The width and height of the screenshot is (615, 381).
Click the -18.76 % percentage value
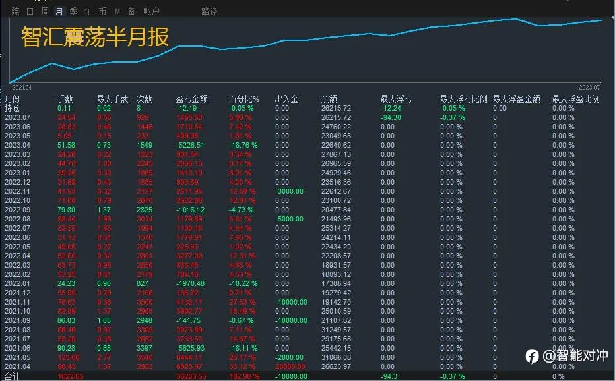tap(243, 145)
